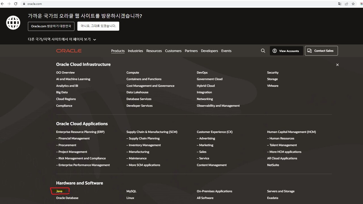This screenshot has height=204, width=363.
Task: Open the DevOps link
Action: tap(202, 72)
